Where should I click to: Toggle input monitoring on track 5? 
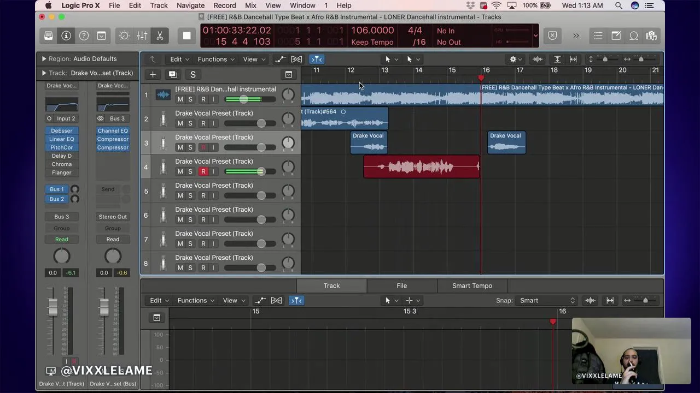(213, 195)
